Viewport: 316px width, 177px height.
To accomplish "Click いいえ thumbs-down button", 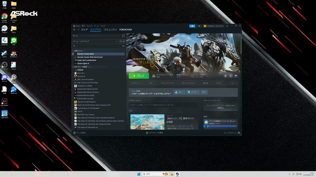I will point(193,92).
